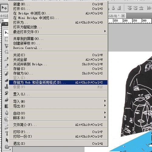Choose 新建(N)... from the menu
Screen dimensions: 152x152
[x=58, y=4]
